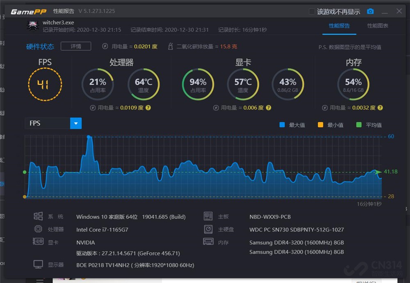Click the NBD-WXX9-PCB motherboard text
This screenshot has height=283, width=410.
(270, 217)
